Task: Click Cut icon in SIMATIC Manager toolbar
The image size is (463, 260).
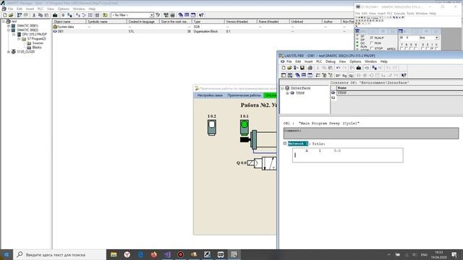Action: click(x=34, y=15)
